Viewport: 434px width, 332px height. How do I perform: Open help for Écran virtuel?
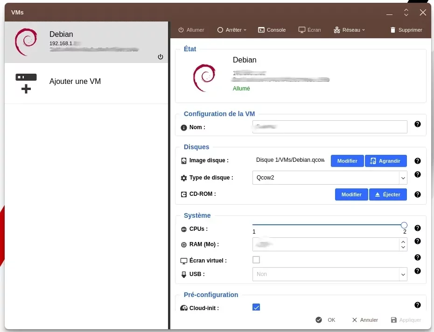tap(417, 257)
